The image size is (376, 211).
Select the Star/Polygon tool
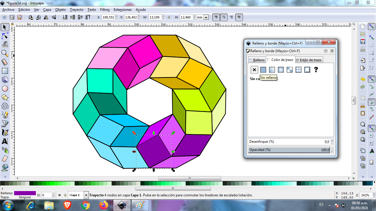pyautogui.click(x=5, y=97)
